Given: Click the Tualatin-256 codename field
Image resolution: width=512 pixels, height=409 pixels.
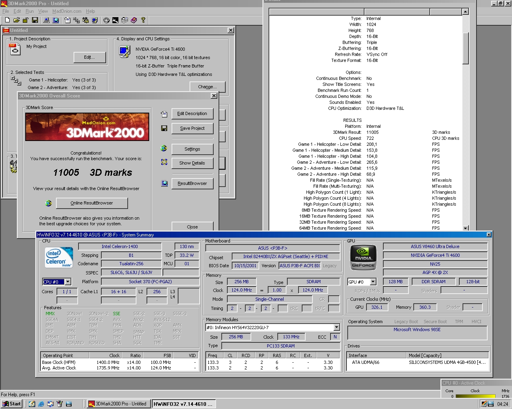Looking at the screenshot, I should click(131, 264).
